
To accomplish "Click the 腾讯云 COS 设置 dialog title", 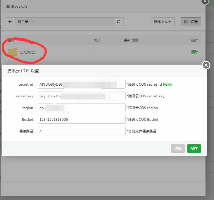I will (x=23, y=71).
